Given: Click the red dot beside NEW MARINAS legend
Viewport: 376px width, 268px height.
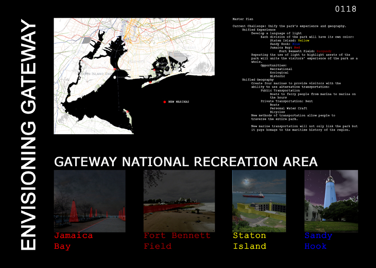Looking at the screenshot, I should pos(165,102).
